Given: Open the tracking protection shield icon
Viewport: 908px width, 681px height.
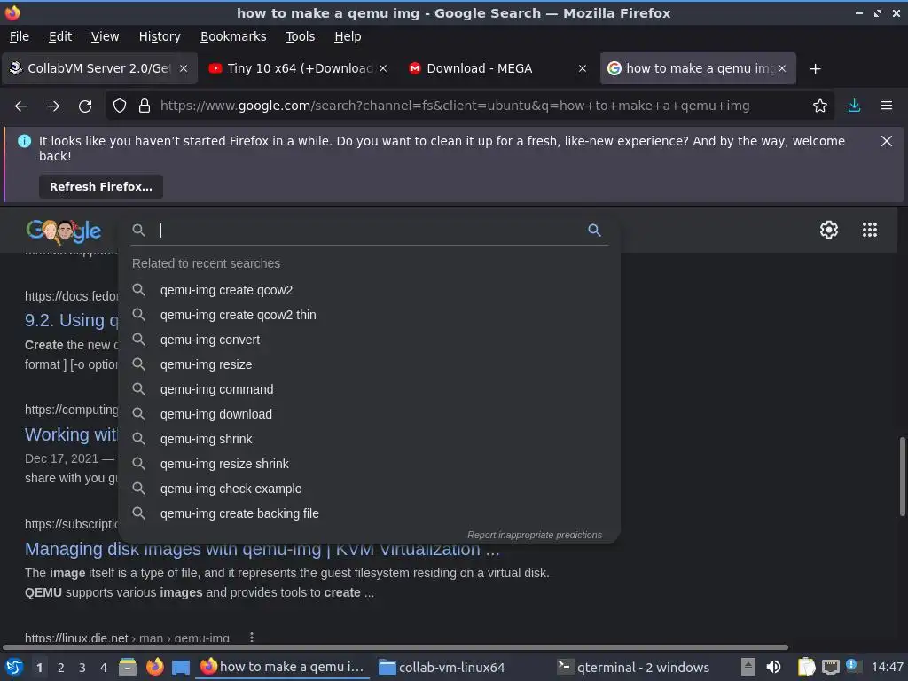Looking at the screenshot, I should coord(120,106).
